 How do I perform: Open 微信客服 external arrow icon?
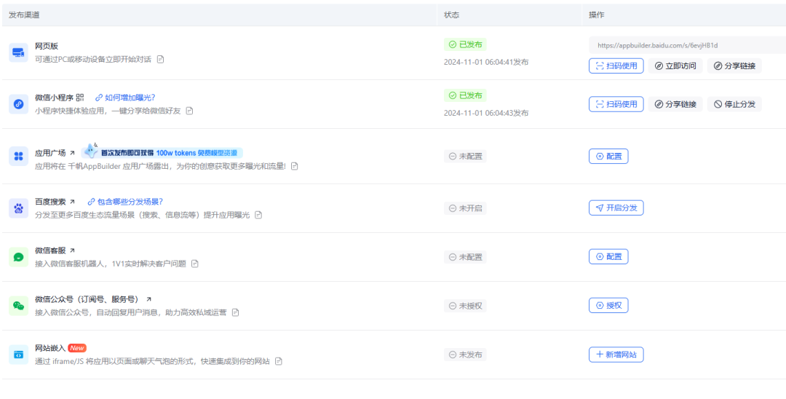click(72, 250)
